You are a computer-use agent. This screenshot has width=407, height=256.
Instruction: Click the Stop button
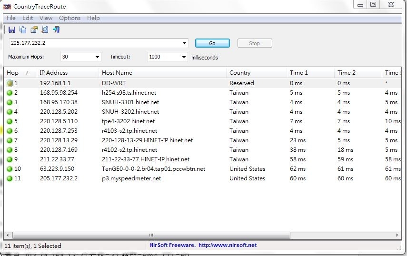[x=255, y=43]
